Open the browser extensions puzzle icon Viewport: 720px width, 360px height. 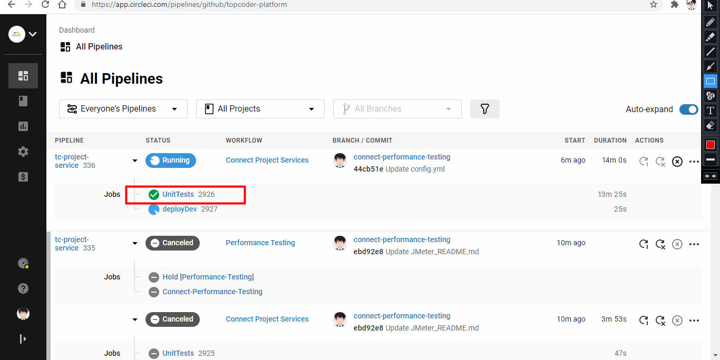(x=674, y=5)
